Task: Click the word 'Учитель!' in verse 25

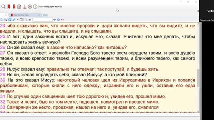Action: click(x=133, y=37)
